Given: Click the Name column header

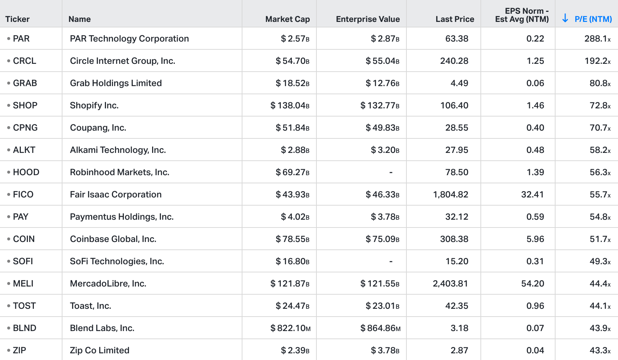Looking at the screenshot, I should [x=80, y=19].
